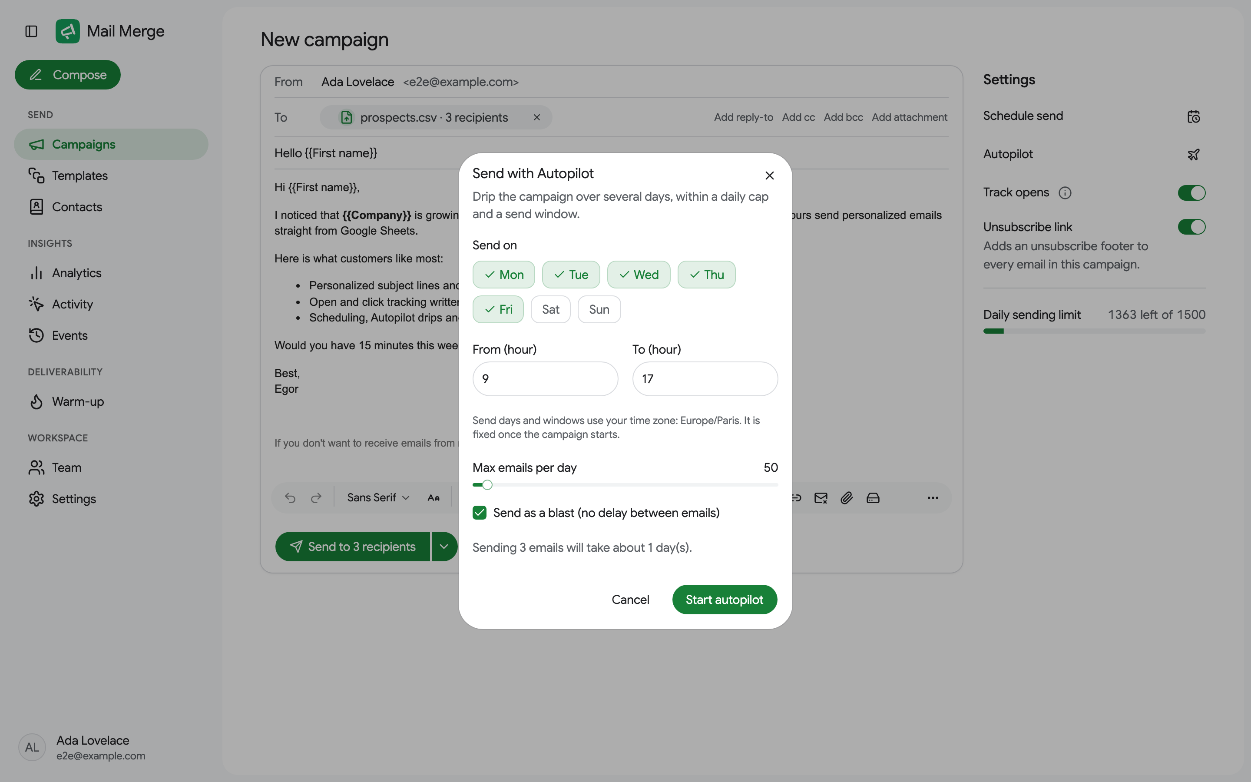Open the send options dropdown arrow
1251x782 pixels.
[x=444, y=547]
